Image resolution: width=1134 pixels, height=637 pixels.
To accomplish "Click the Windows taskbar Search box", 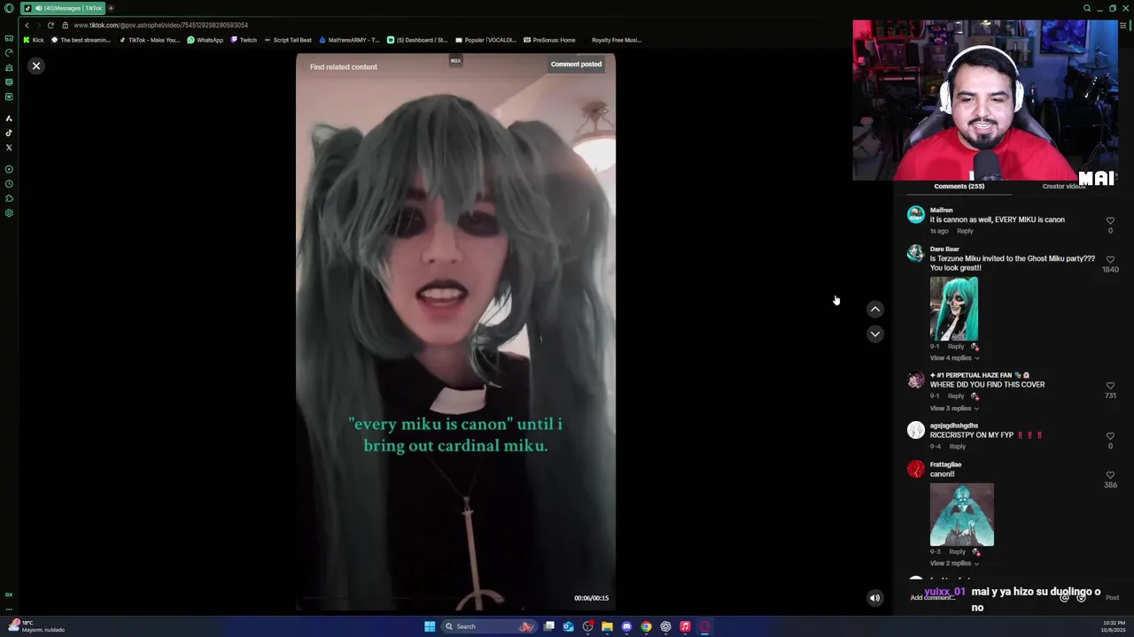I will (490, 626).
